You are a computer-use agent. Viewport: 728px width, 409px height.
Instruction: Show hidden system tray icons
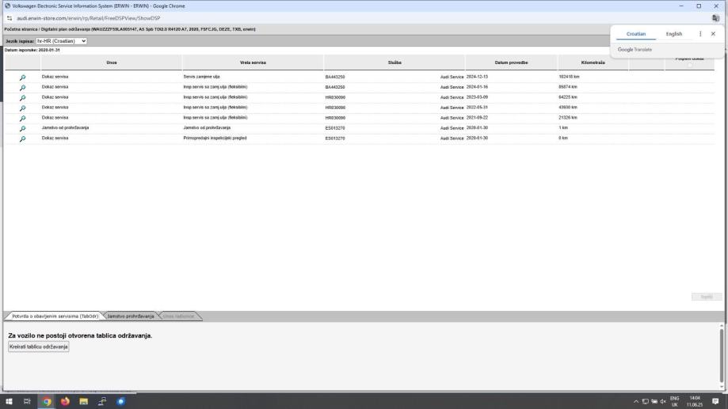click(635, 402)
